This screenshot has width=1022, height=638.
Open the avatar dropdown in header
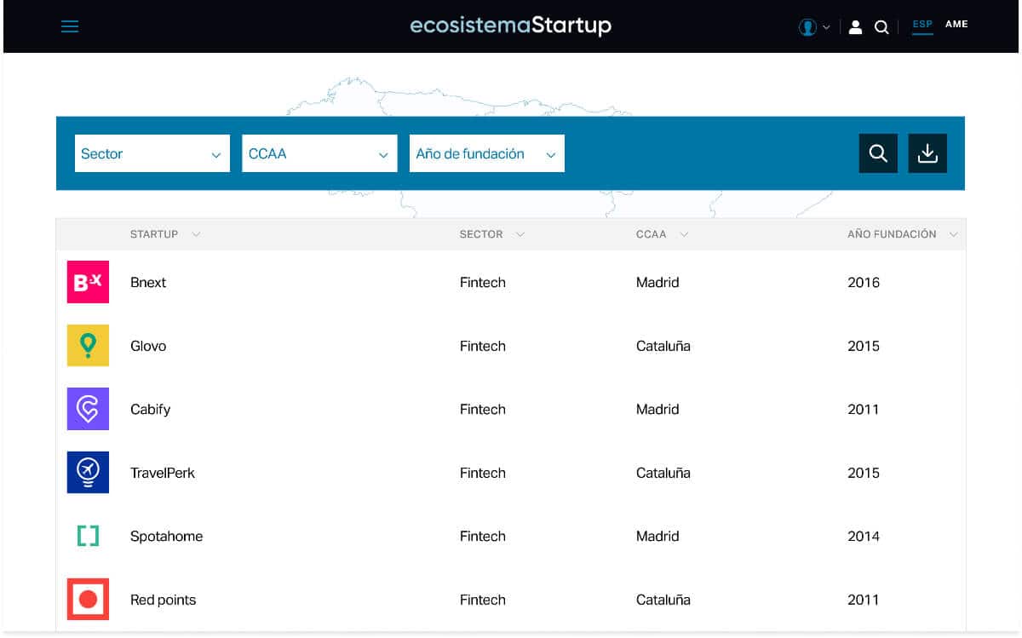813,27
